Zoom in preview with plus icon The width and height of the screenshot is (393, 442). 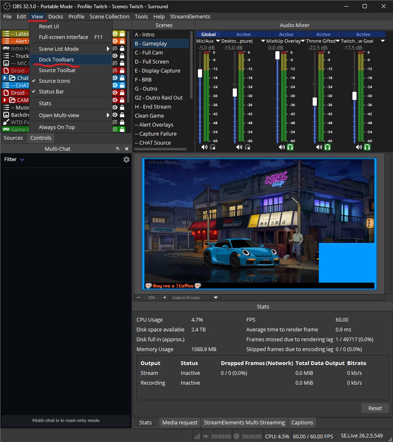(165, 297)
